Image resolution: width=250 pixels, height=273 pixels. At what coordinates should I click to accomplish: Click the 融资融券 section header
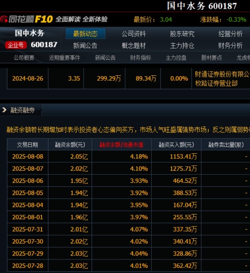coord(22,110)
